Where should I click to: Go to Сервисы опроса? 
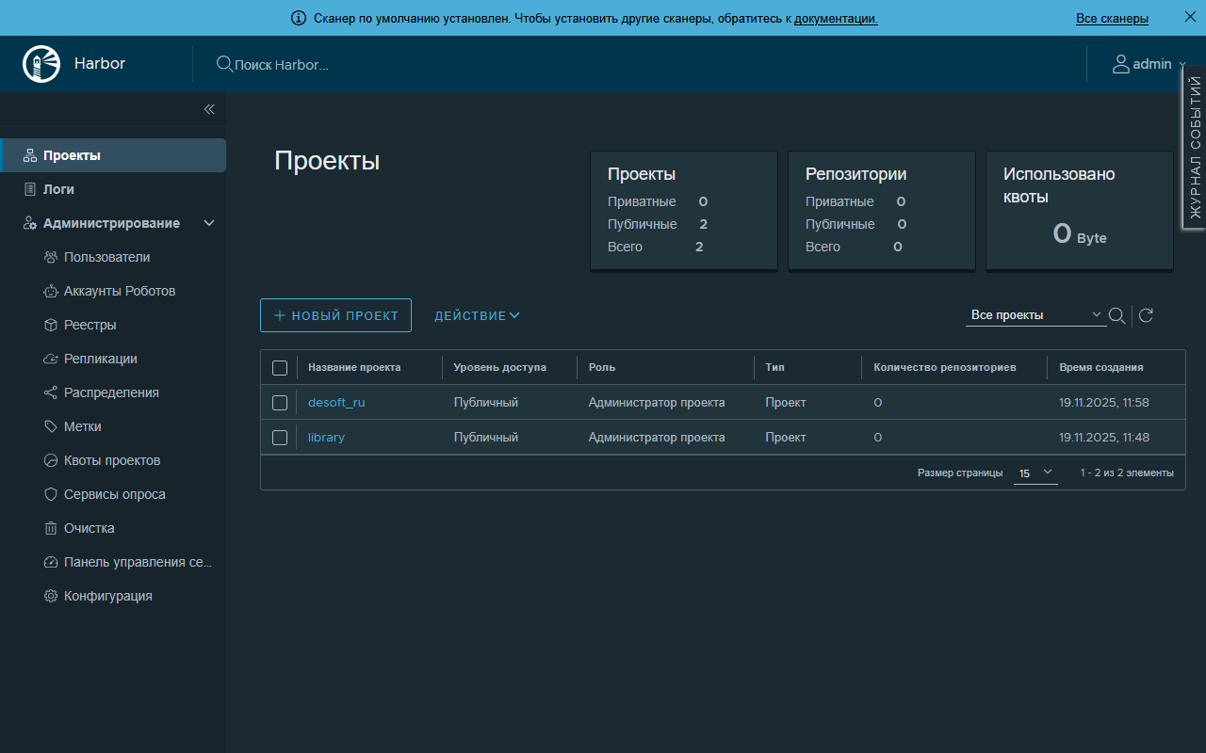point(115,494)
